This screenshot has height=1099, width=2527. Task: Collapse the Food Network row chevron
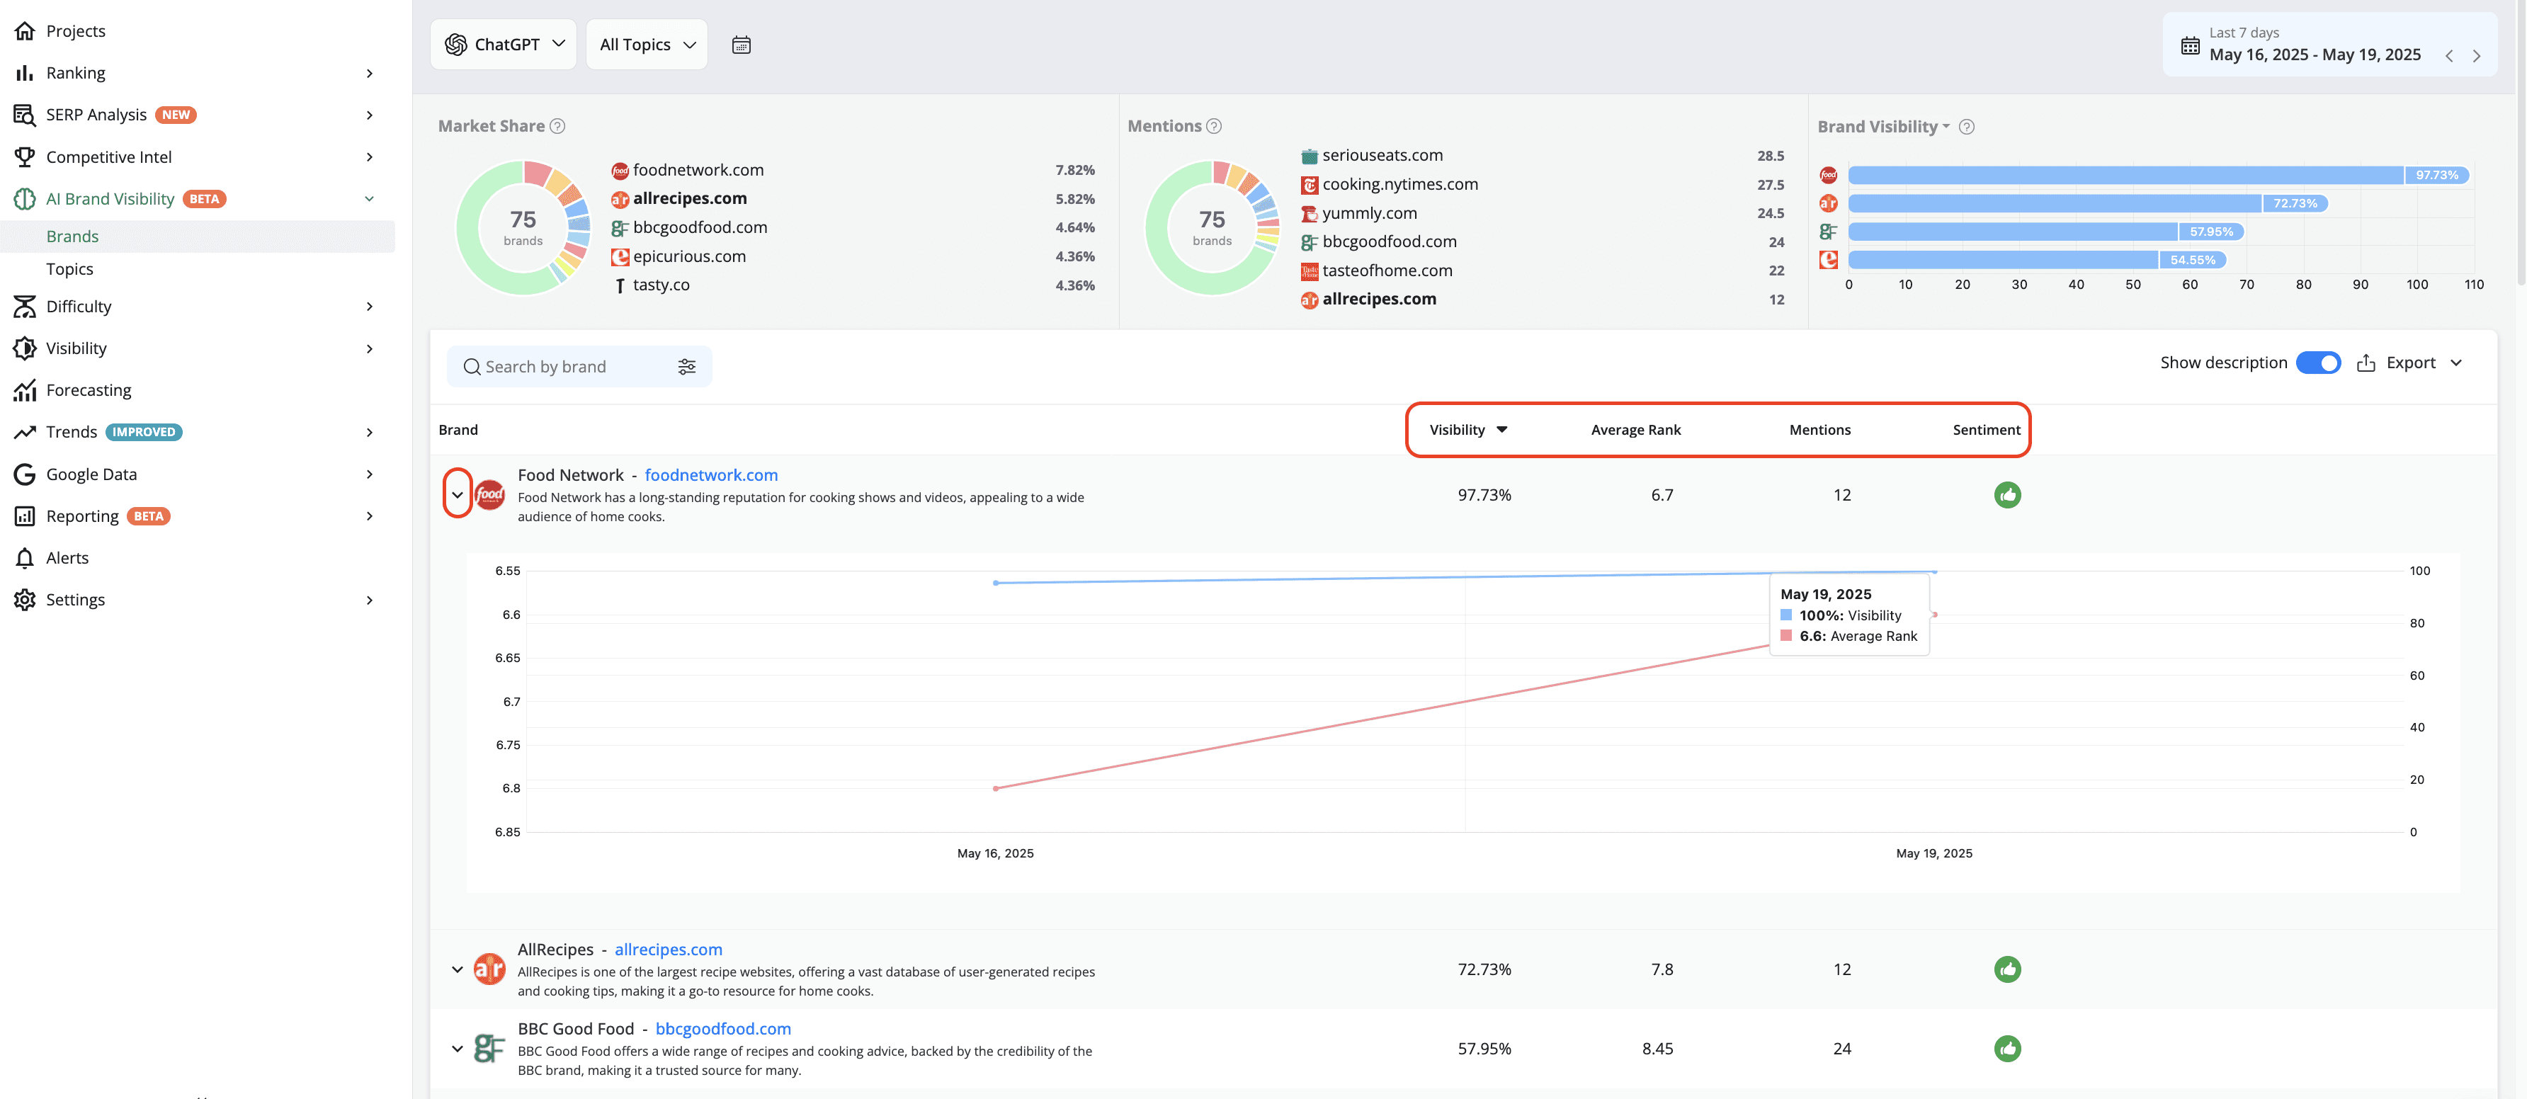click(457, 495)
